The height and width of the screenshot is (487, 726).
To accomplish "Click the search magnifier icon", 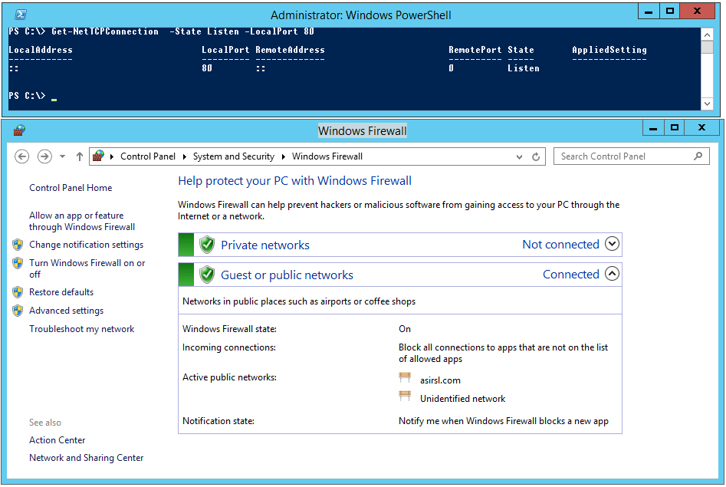I will [698, 156].
